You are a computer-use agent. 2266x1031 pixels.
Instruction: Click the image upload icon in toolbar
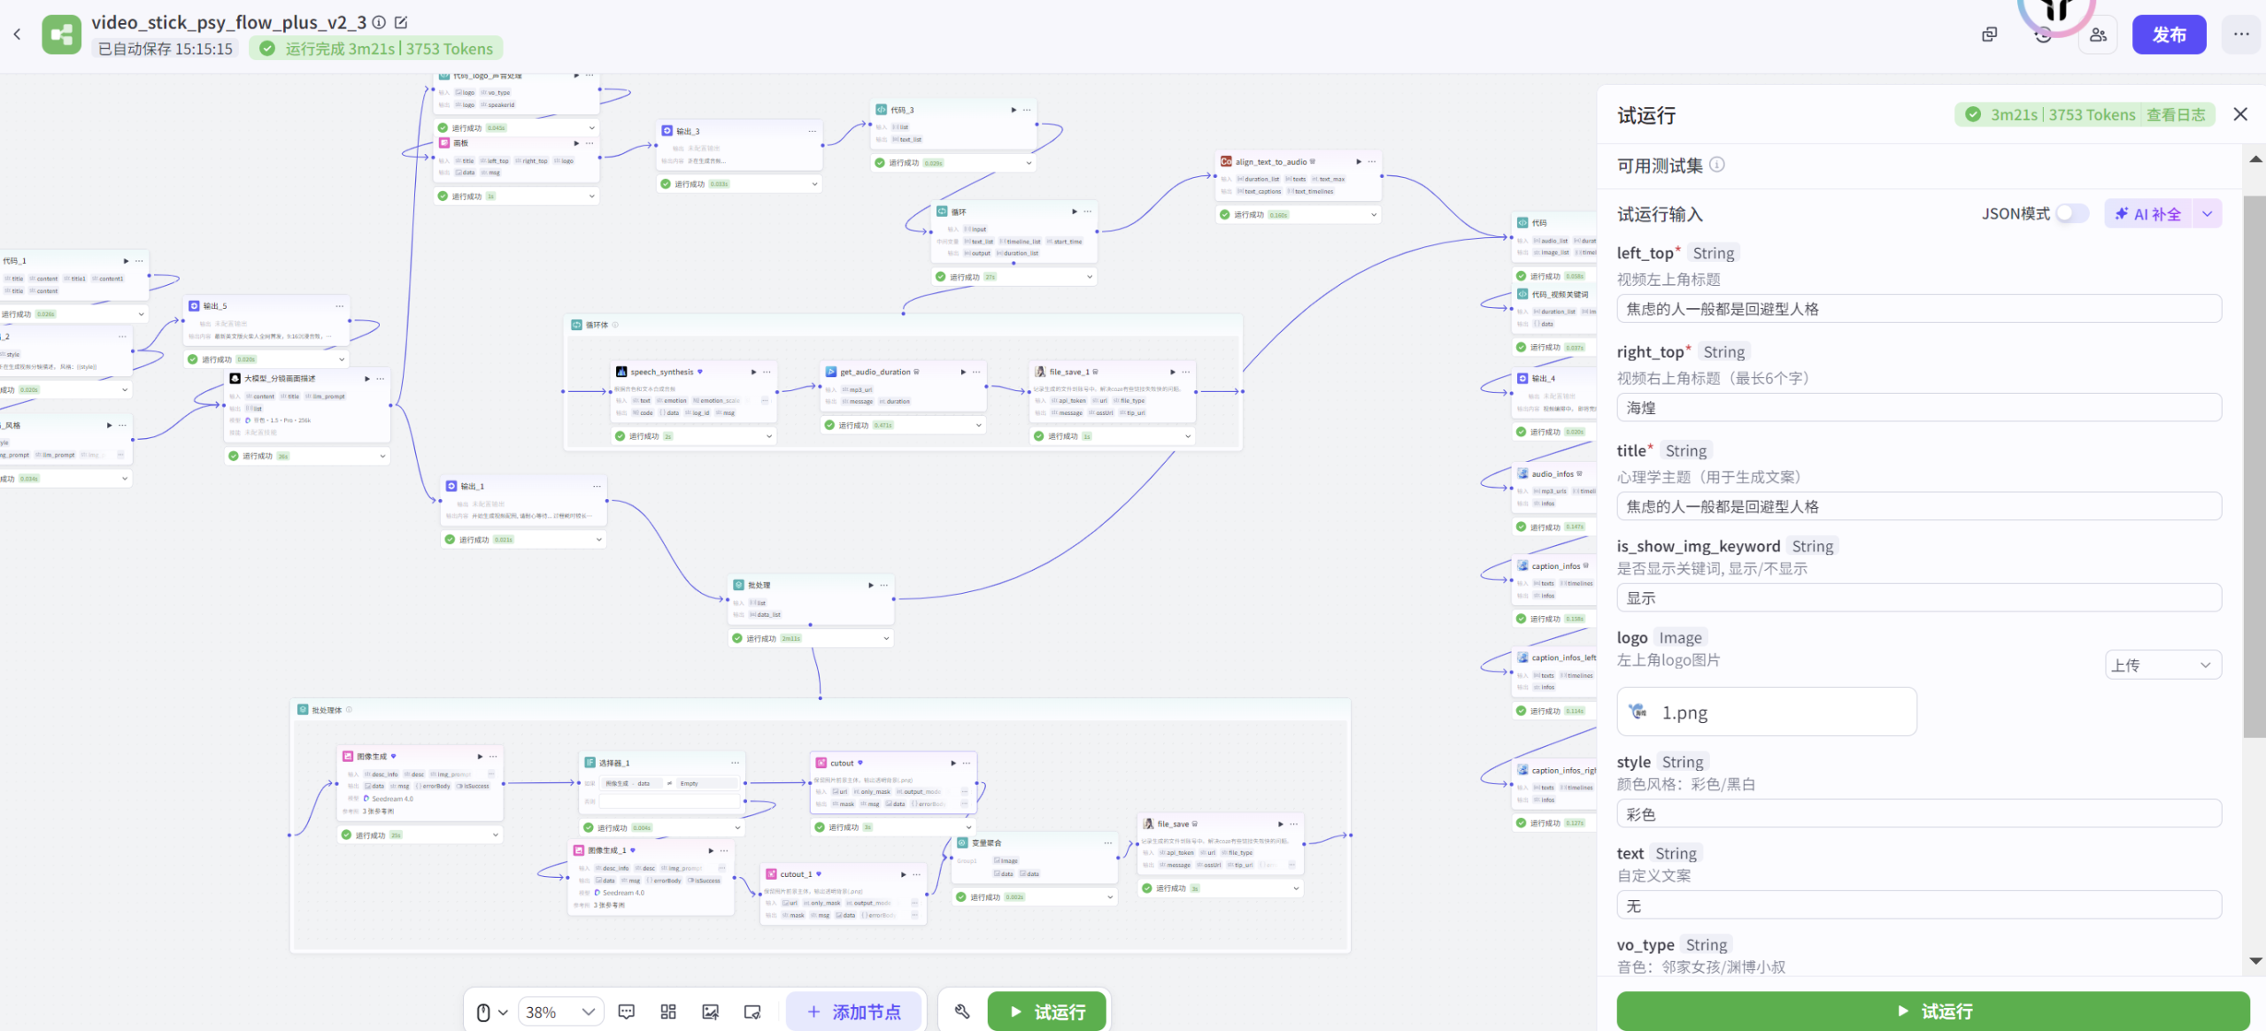(x=710, y=1012)
